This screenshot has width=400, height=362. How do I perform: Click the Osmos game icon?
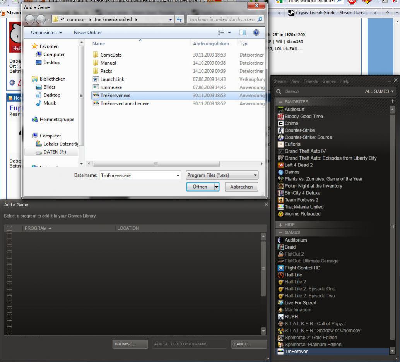[x=280, y=172]
